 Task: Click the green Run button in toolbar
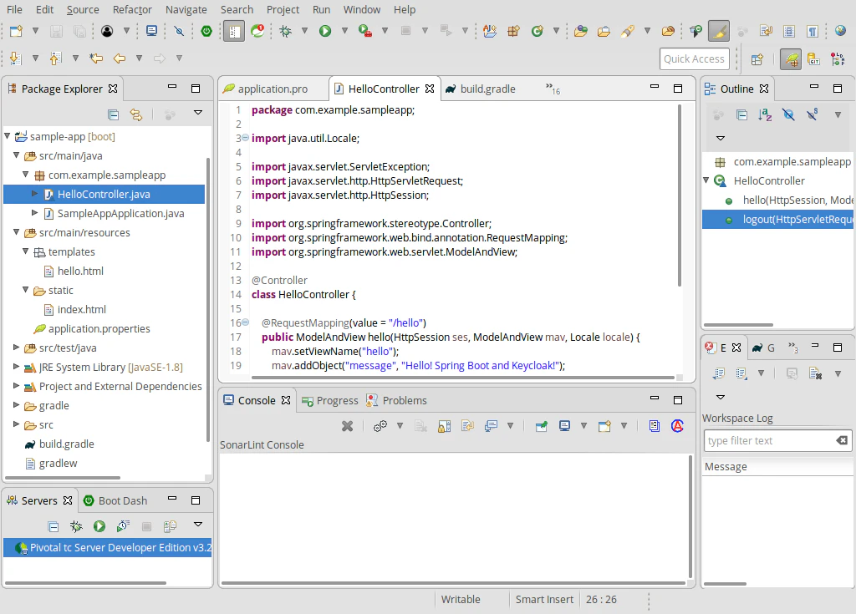[325, 31]
